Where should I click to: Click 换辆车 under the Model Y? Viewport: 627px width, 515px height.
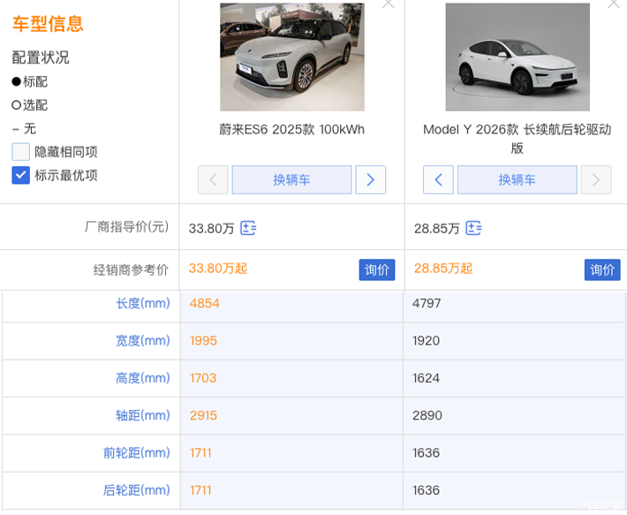[517, 180]
